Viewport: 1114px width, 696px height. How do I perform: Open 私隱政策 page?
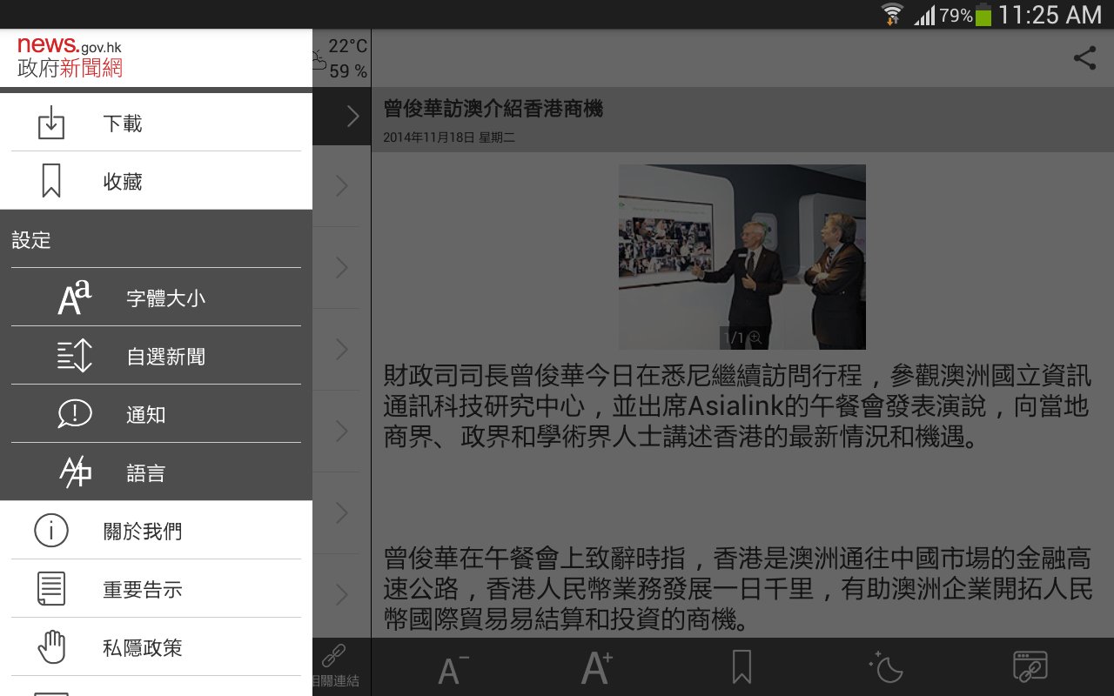(156, 647)
